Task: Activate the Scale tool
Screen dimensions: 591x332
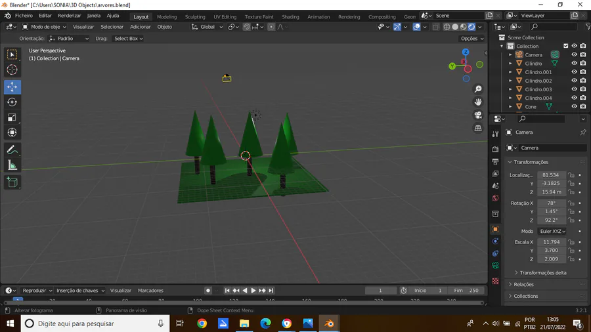Action: (x=12, y=117)
